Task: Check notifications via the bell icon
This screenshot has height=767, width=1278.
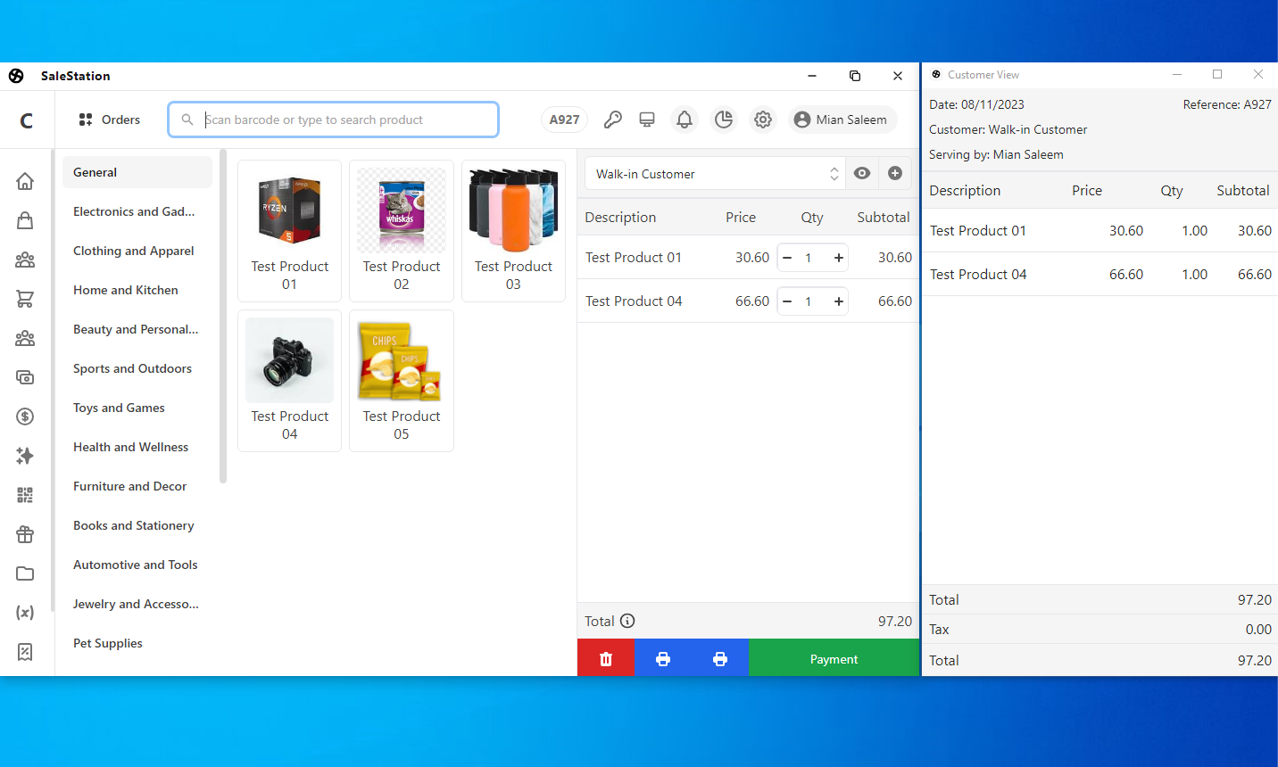Action: [685, 119]
